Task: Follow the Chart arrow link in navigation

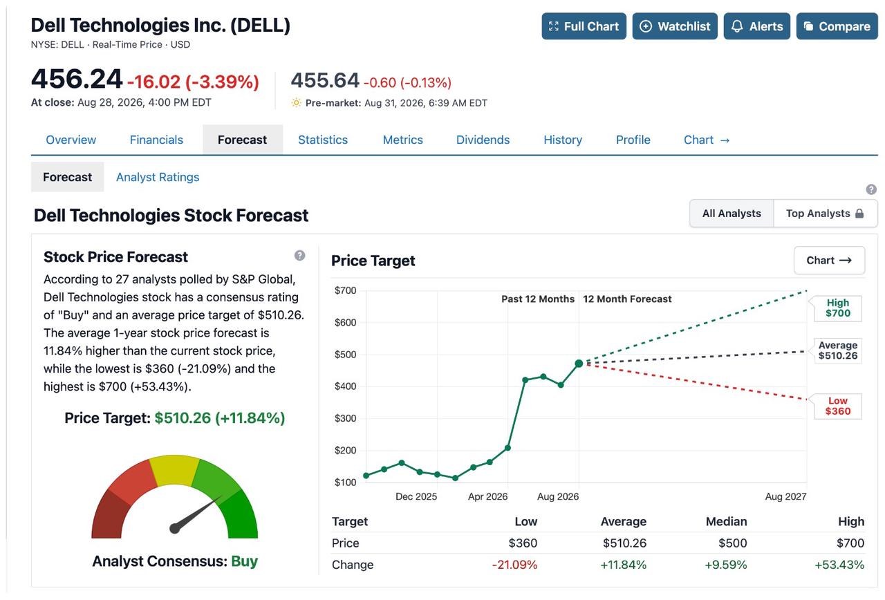Action: 707,140
